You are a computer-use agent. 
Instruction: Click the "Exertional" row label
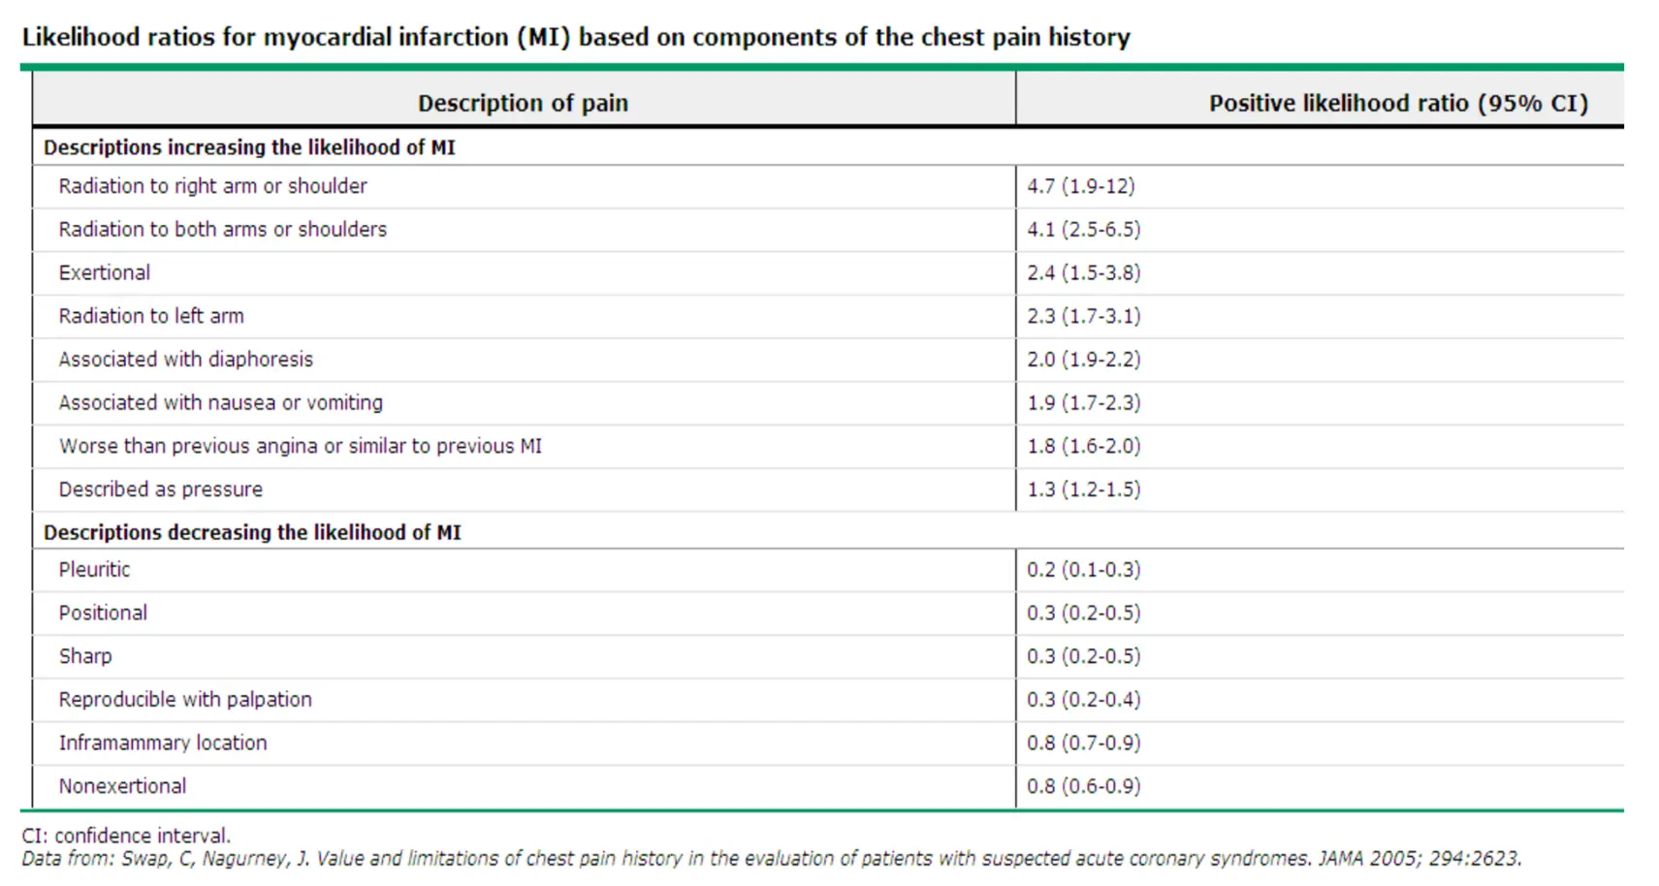(105, 273)
